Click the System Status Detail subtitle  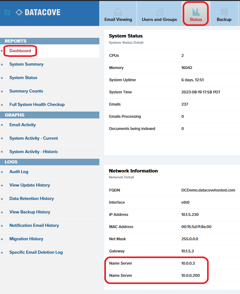126,43
